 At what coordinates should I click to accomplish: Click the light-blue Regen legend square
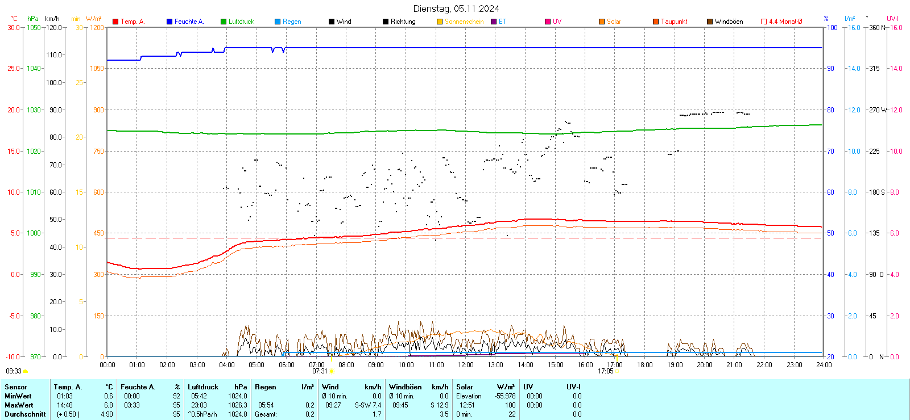(x=278, y=22)
